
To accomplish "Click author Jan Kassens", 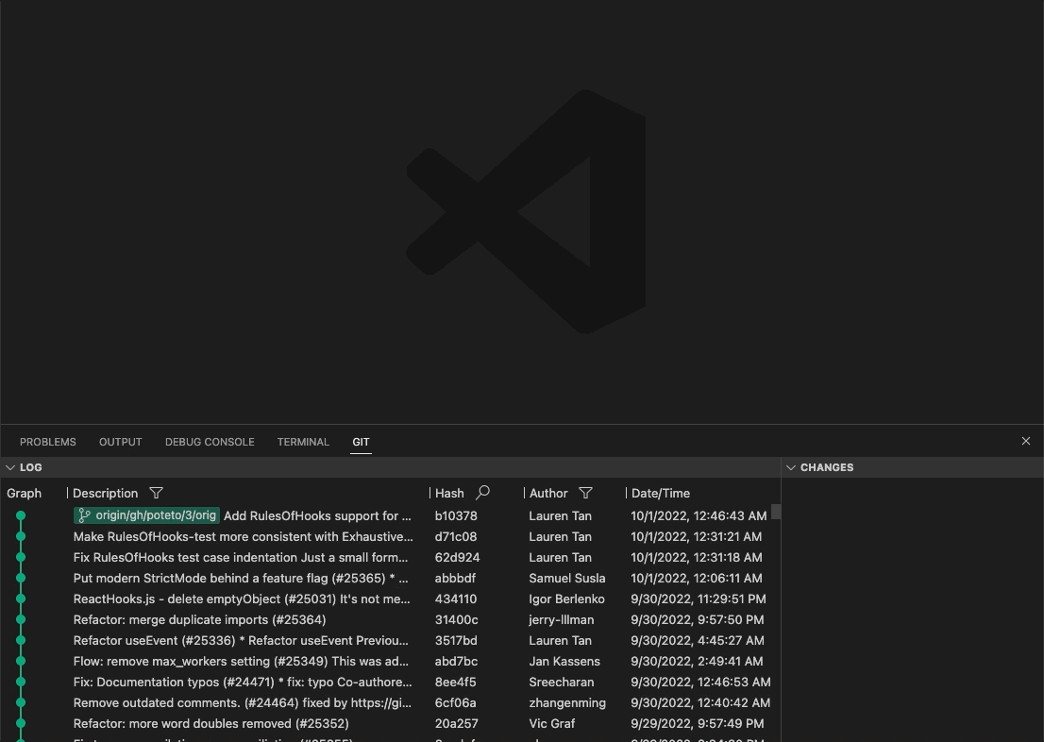I will pos(564,661).
